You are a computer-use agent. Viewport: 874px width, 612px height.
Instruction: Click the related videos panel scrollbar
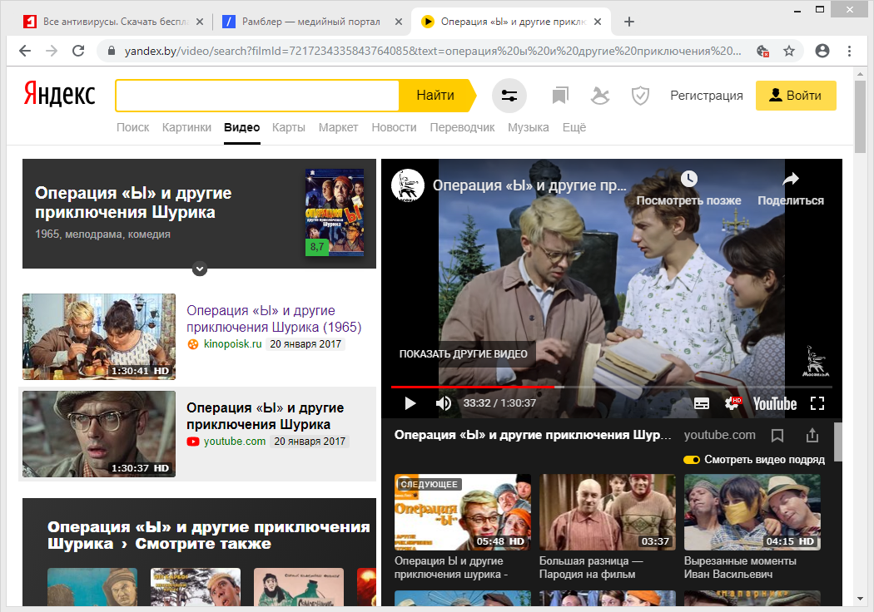tap(837, 442)
